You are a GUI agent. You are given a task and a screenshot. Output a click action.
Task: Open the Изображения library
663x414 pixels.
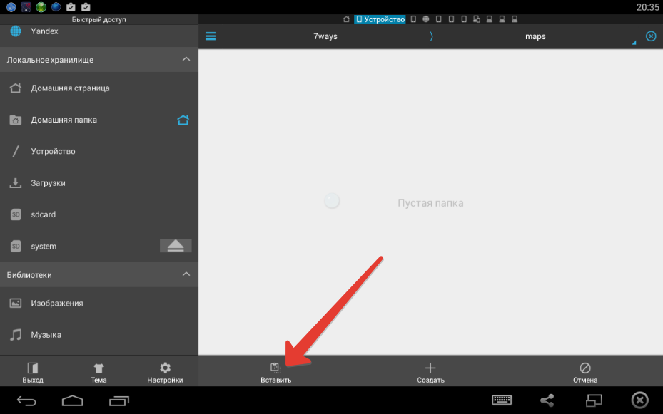(99, 303)
